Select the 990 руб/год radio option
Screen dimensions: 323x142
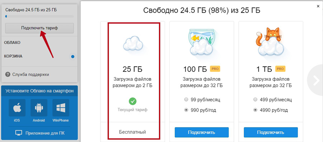click(x=186, y=110)
